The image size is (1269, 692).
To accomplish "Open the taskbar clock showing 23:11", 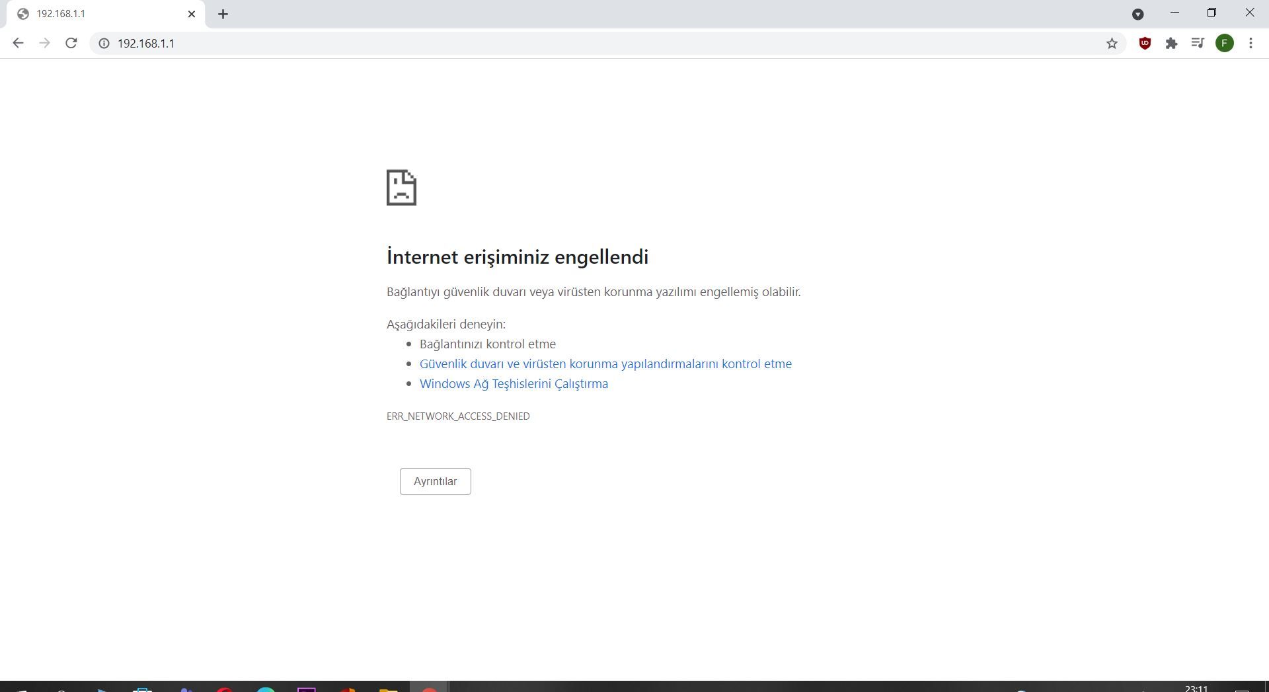I will pos(1196,688).
